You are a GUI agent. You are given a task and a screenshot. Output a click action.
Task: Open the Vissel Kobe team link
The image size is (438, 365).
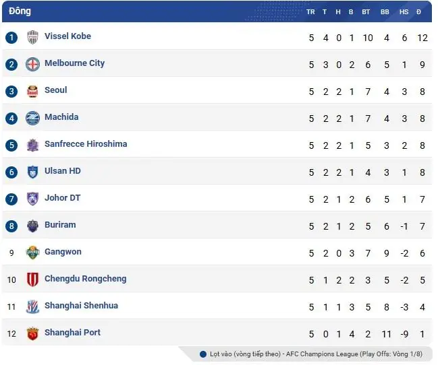[x=67, y=36]
